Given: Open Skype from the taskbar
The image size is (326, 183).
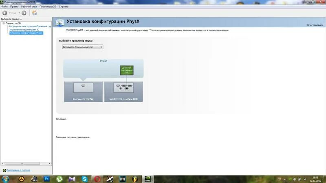Looking at the screenshot, I should (x=85, y=179).
